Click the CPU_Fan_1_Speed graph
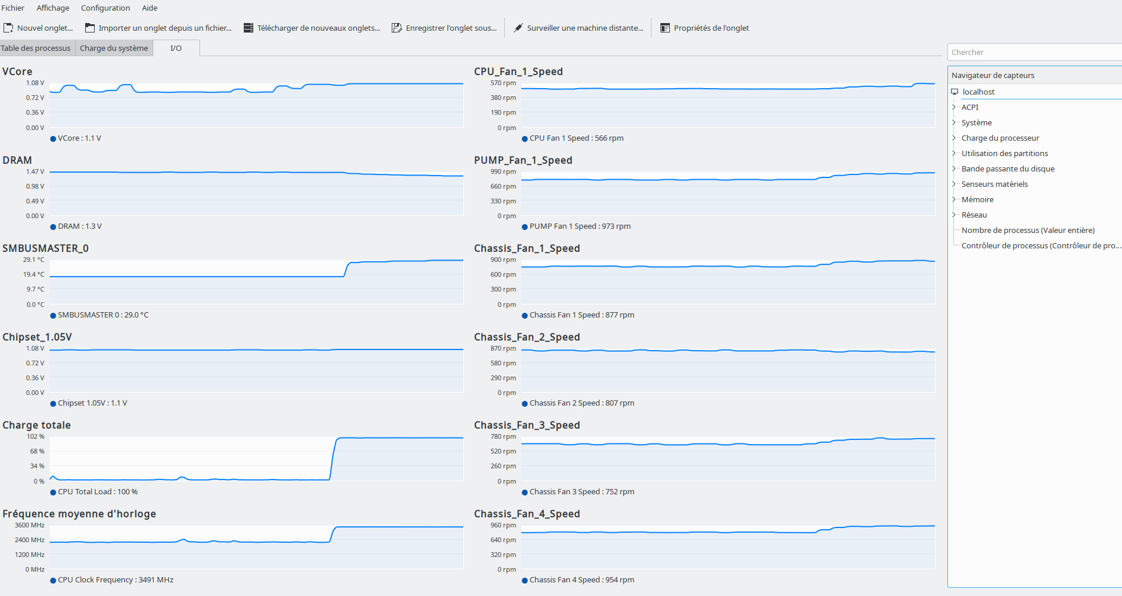Screen dimensions: 1122x596 coord(728,105)
